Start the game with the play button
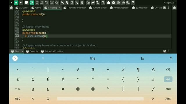 (21, 3)
